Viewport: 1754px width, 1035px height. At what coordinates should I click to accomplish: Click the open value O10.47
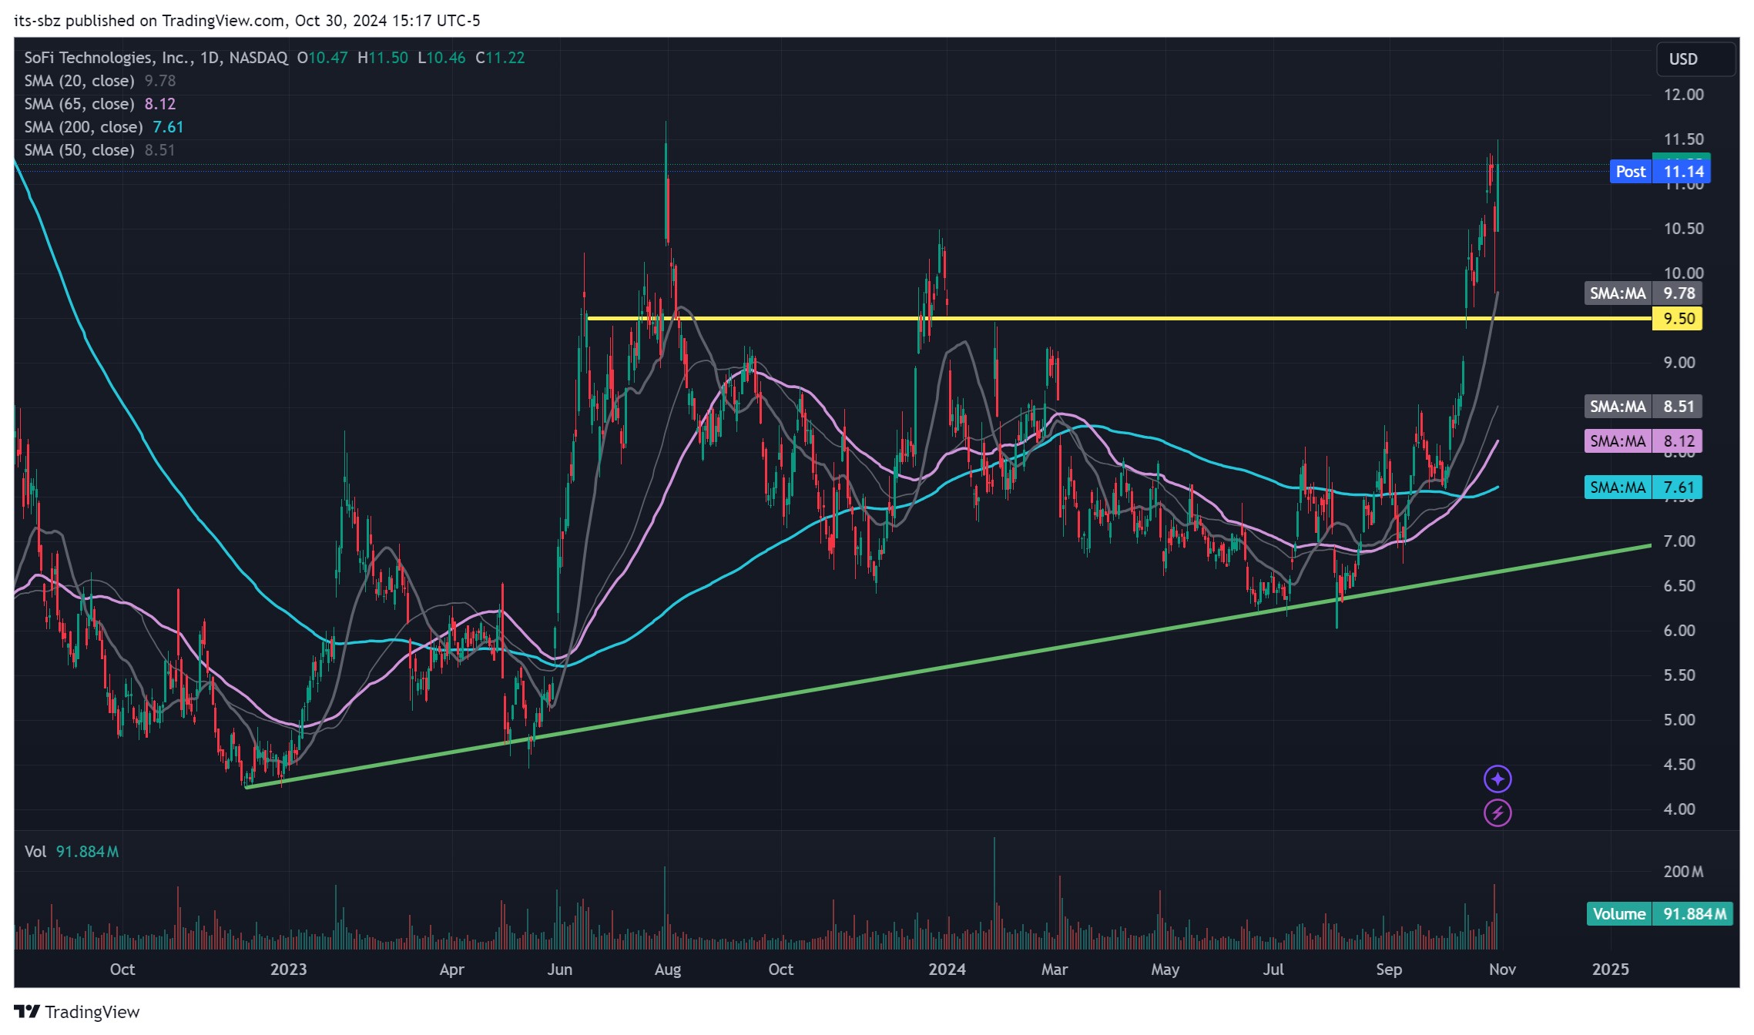click(323, 58)
